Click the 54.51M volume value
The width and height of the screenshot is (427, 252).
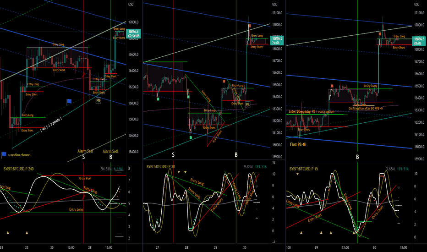pyautogui.click(x=106, y=169)
